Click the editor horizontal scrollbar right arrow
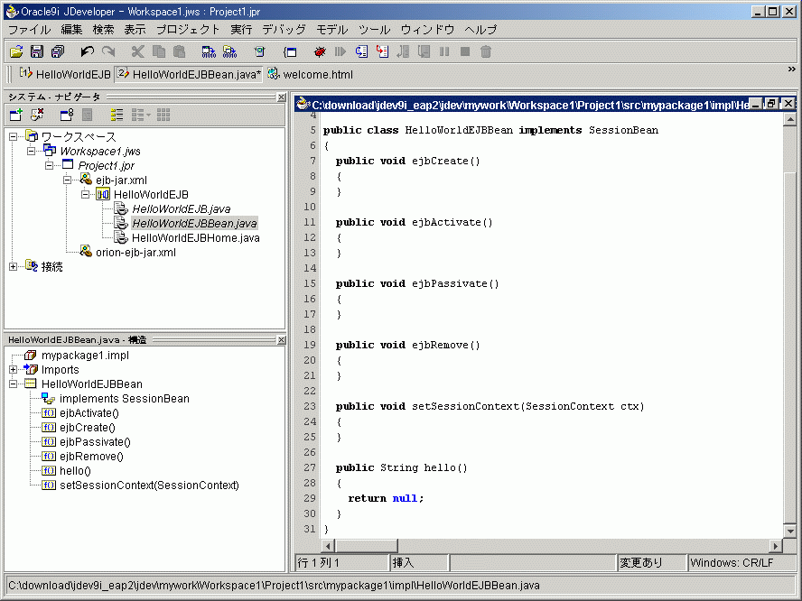Screen dimensions: 802x601 point(776,545)
